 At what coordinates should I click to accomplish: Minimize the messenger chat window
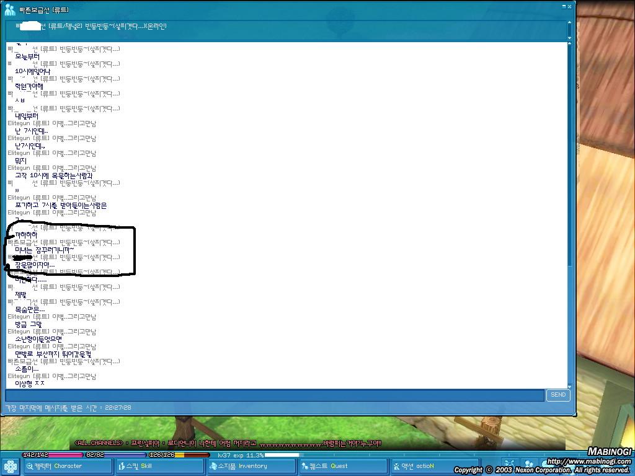pyautogui.click(x=563, y=7)
